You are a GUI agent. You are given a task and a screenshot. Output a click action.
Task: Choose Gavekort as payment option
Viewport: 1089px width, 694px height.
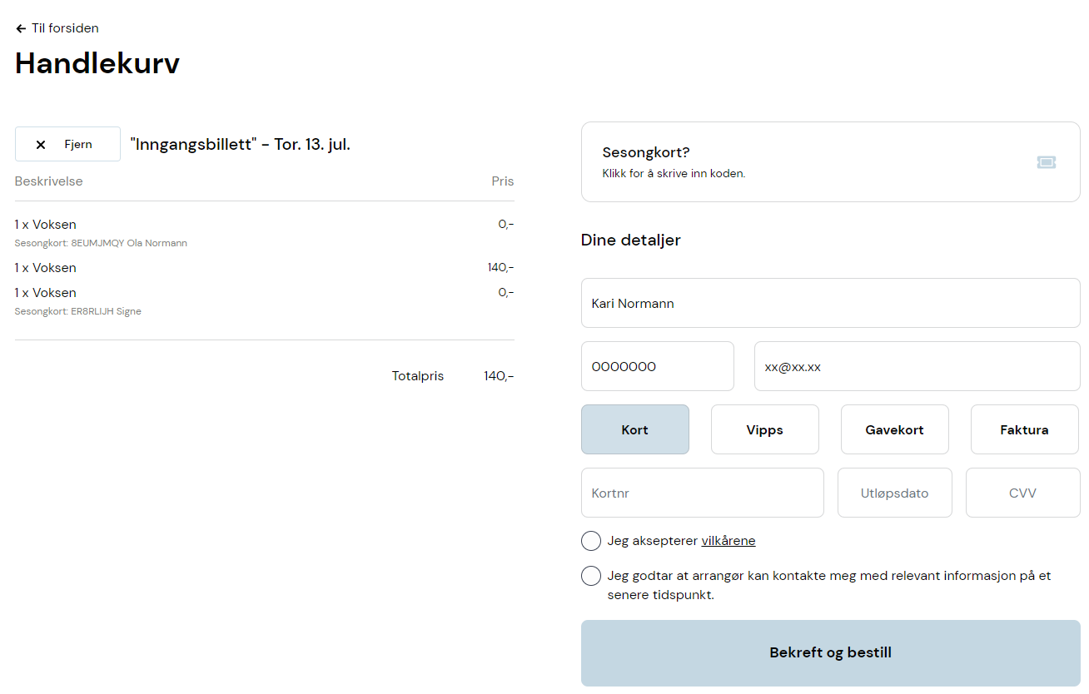[x=895, y=429]
